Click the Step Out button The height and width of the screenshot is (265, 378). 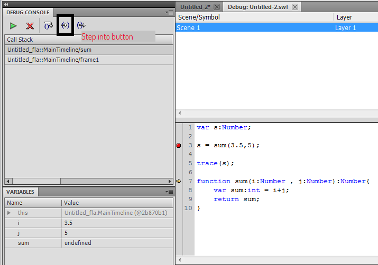pyautogui.click(x=81, y=25)
